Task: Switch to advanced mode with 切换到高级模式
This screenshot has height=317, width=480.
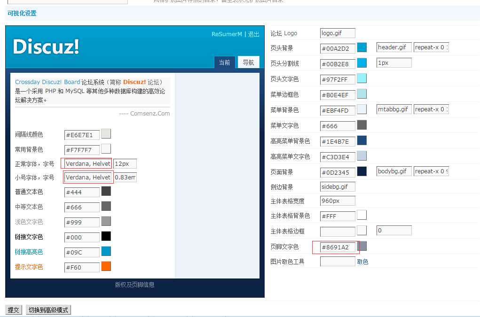Action: (x=48, y=310)
